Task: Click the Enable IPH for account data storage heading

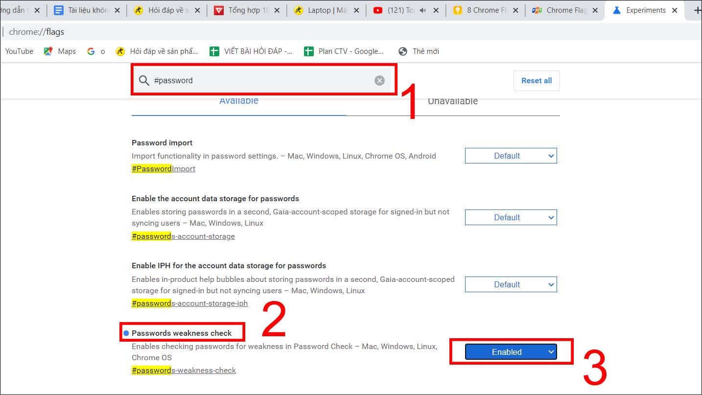Action: (229, 266)
